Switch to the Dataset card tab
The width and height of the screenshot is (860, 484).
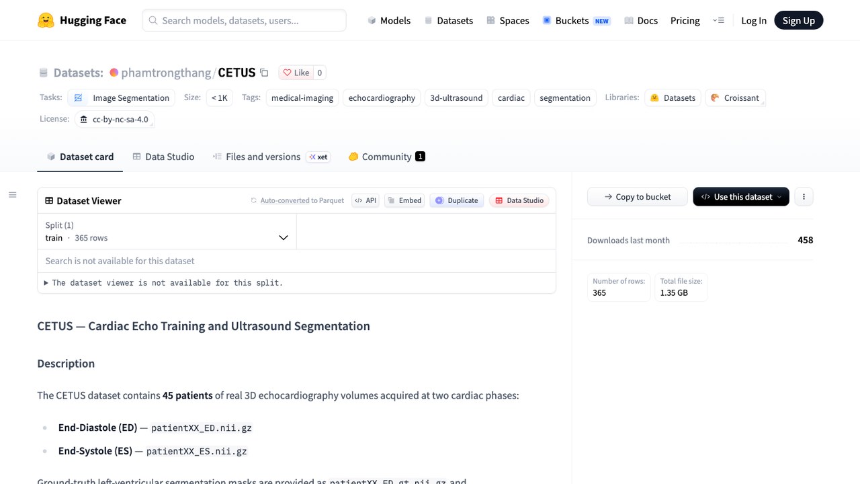pos(80,157)
